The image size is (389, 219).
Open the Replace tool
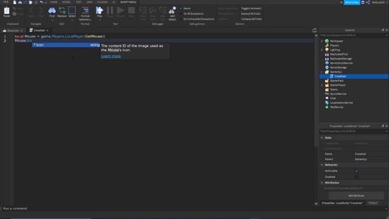pos(62,10)
